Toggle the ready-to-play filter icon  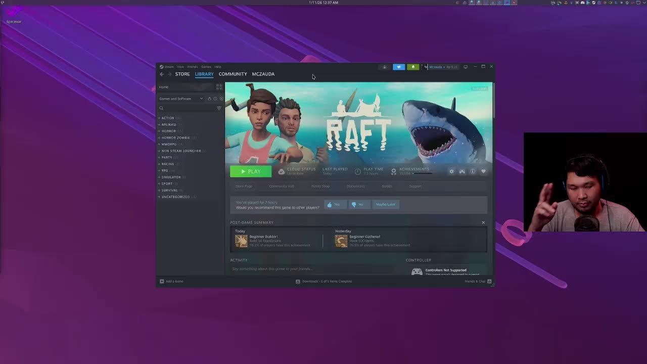[x=210, y=99]
